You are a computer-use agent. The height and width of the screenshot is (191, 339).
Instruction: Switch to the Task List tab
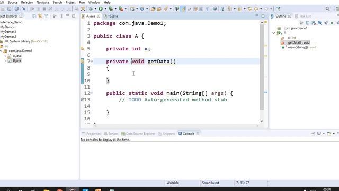pyautogui.click(x=302, y=16)
